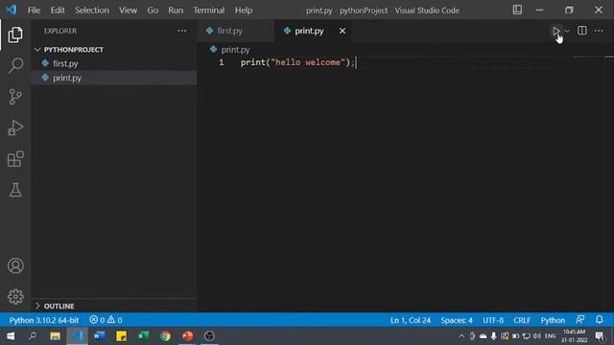Open the Search view in activity bar
The image size is (614, 345).
point(15,65)
